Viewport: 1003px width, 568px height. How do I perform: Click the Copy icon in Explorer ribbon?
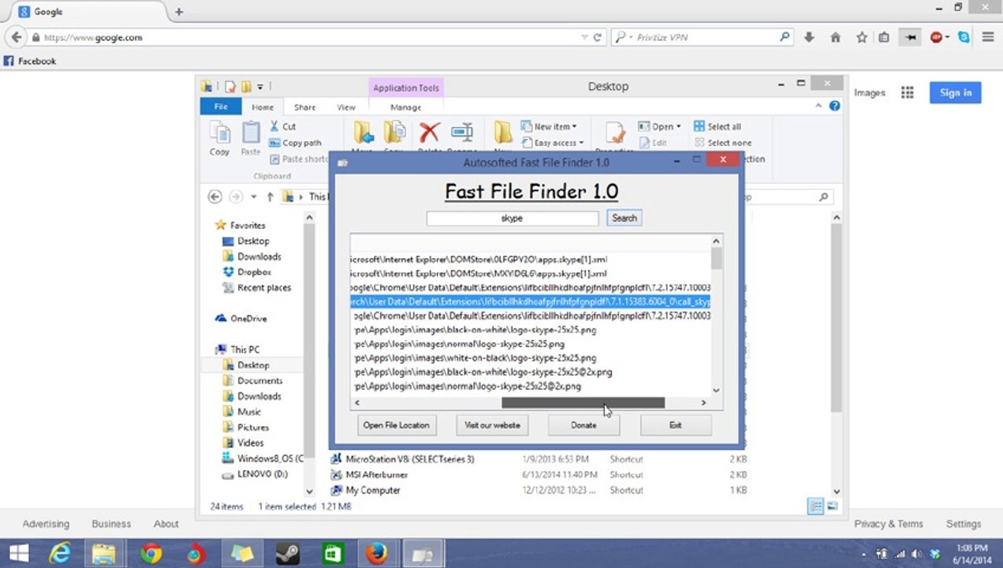pyautogui.click(x=219, y=138)
